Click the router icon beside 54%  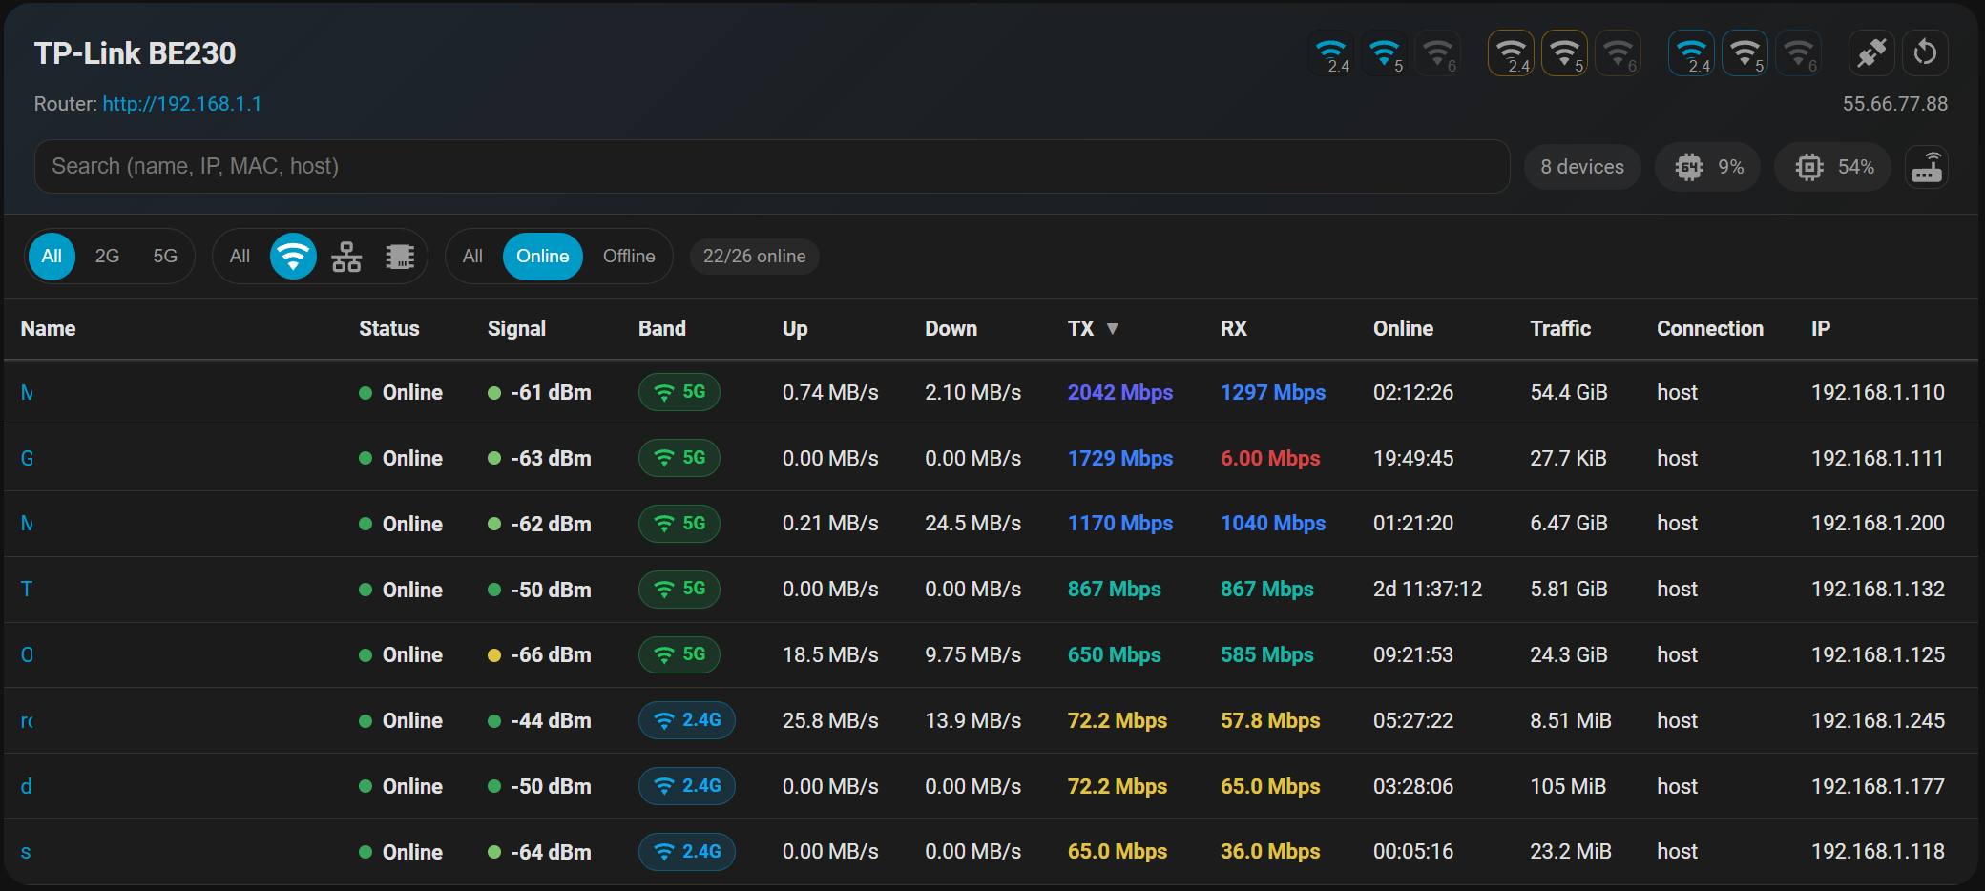(x=1926, y=168)
